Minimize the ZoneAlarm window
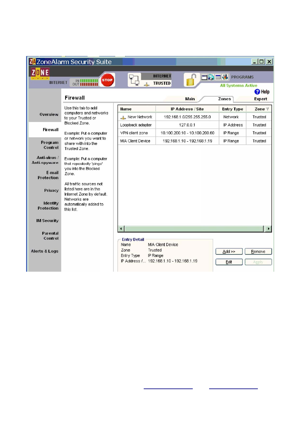 254,62
